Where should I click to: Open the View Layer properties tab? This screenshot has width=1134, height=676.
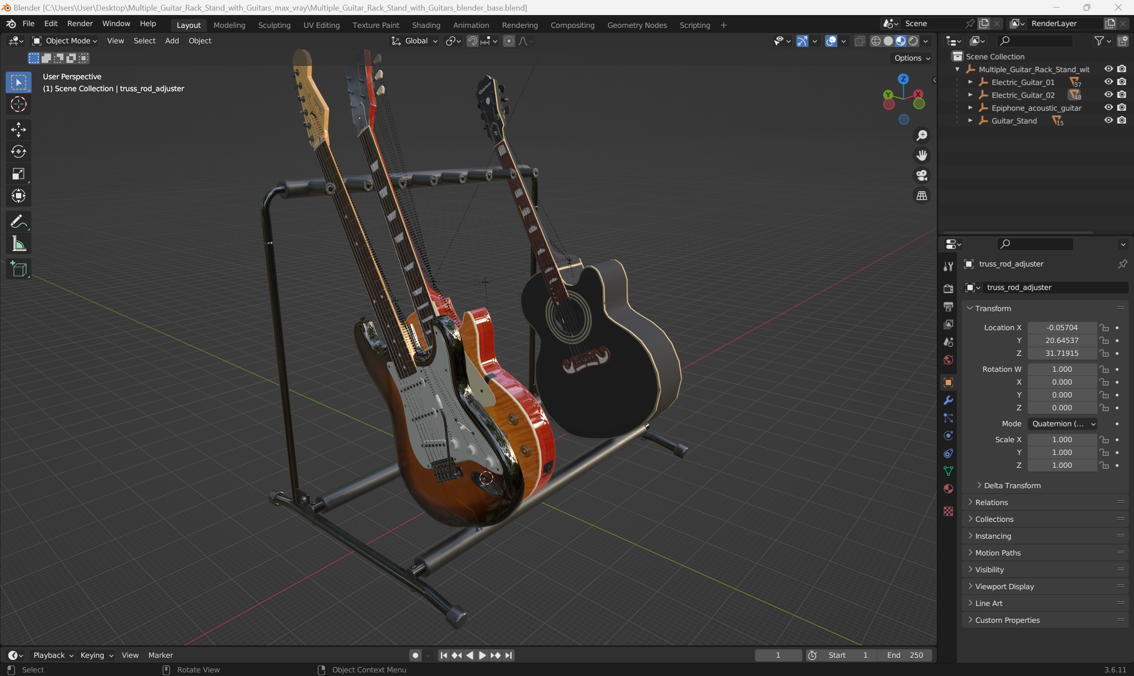pos(948,324)
